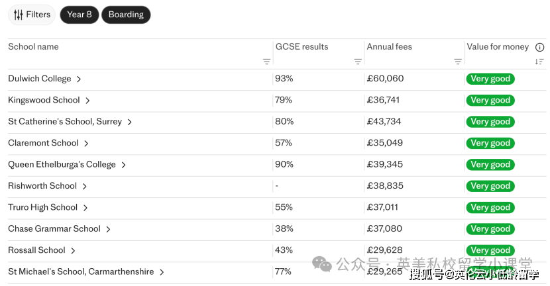Open School name column filter icon
Image resolution: width=550 pixels, height=286 pixels.
(266, 62)
